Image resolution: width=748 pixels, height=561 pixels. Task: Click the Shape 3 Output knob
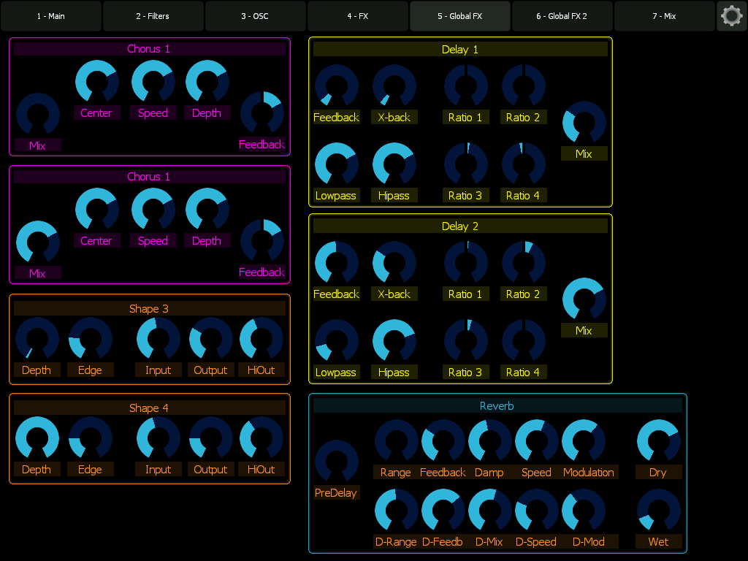click(x=211, y=339)
